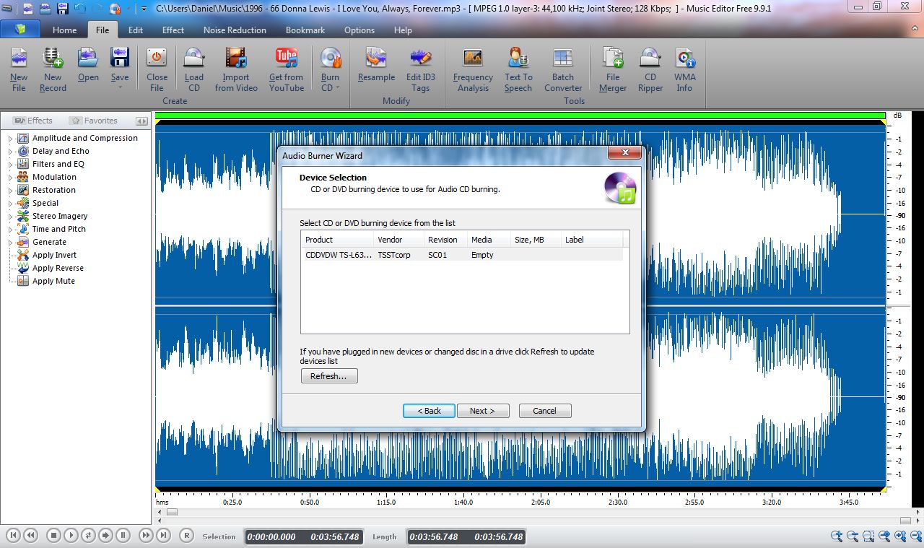Viewport: 924px width, 548px height.
Task: Click the Pause playback button
Action: (123, 535)
